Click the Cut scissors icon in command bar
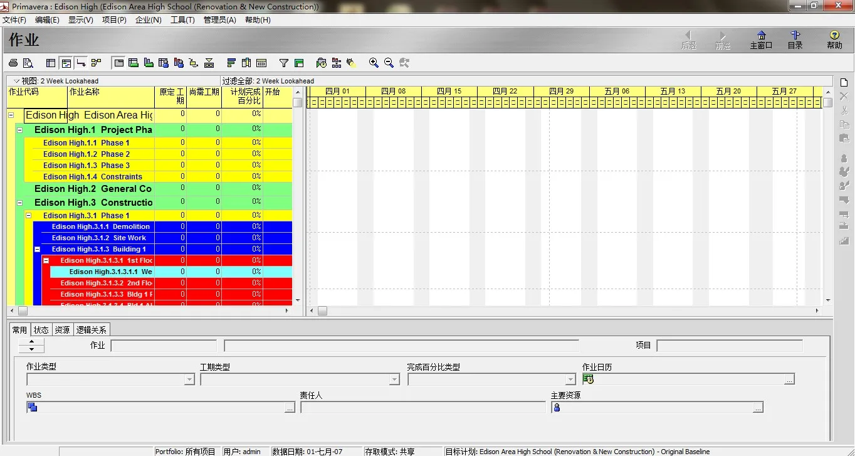The height and width of the screenshot is (456, 855). (x=844, y=110)
